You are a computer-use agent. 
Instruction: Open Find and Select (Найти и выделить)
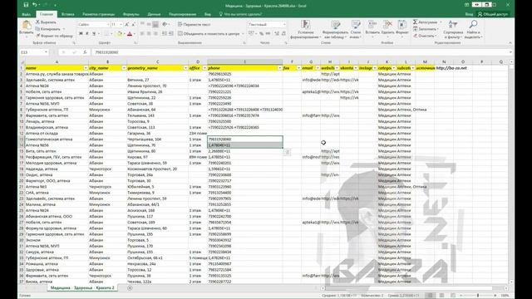pos(473,29)
